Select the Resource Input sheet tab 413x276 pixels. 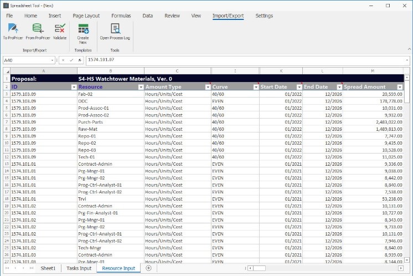click(x=118, y=268)
